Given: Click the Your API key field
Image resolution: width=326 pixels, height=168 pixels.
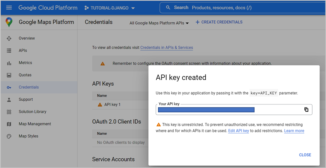Looking at the screenshot, I should pyautogui.click(x=234, y=110).
